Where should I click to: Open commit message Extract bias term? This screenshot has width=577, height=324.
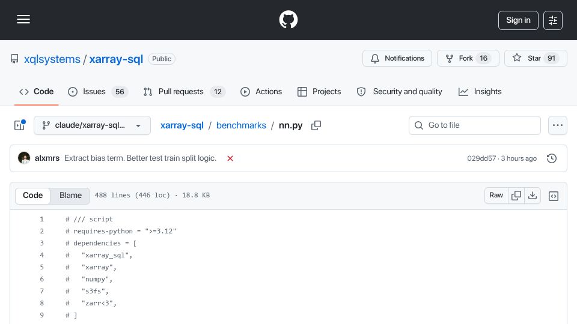point(140,158)
